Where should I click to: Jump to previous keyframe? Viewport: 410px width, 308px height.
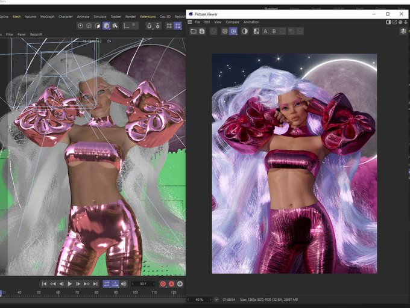[x=53, y=284]
